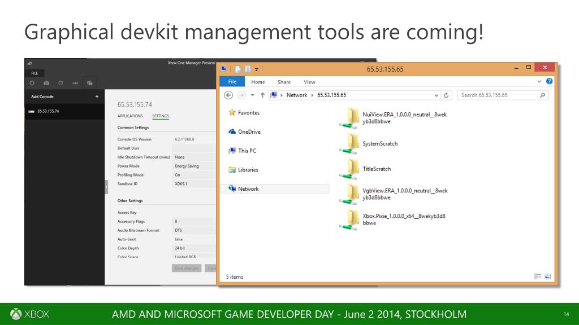
Task: Open the address bar history dropdown
Action: (437, 95)
